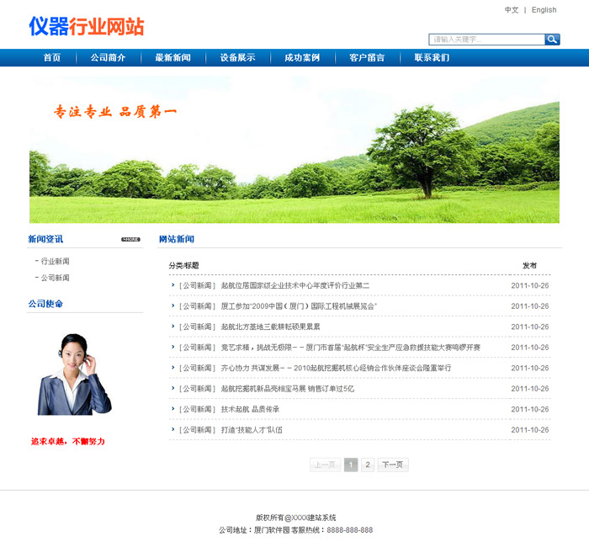Click the 下一页 next page button

pyautogui.click(x=393, y=465)
